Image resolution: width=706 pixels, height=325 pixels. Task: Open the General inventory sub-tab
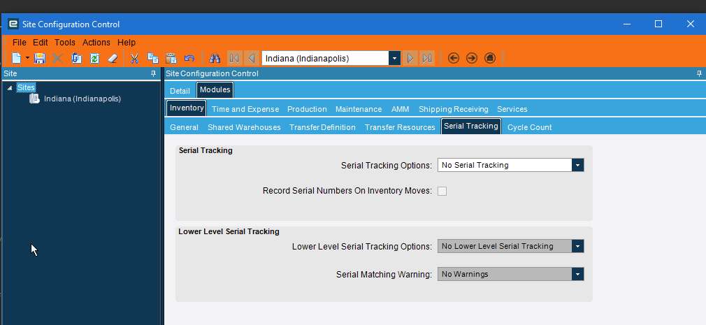[184, 127]
